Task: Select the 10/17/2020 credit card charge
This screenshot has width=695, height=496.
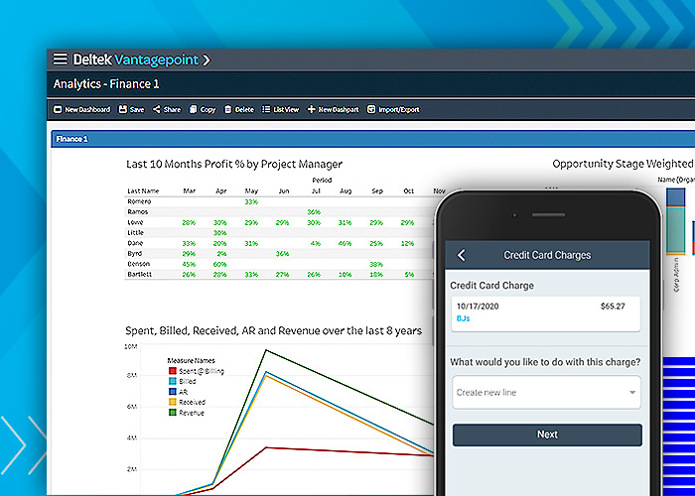Action: click(x=546, y=314)
